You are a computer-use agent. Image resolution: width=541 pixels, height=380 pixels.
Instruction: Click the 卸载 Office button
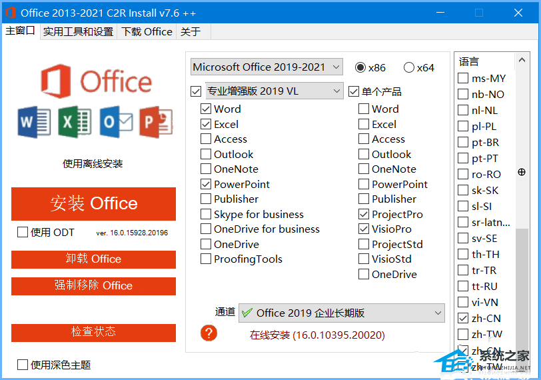pyautogui.click(x=93, y=259)
